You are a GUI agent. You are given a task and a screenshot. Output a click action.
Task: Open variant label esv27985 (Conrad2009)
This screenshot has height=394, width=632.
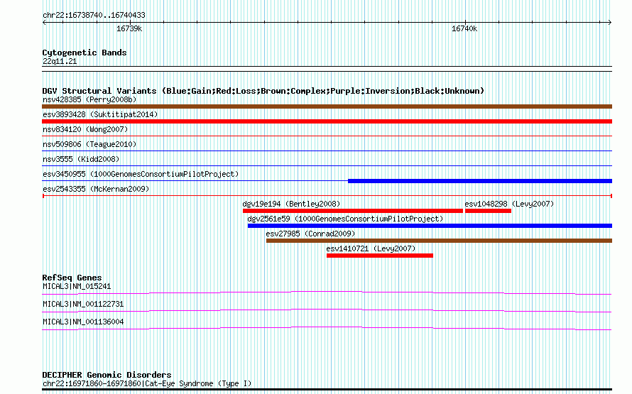click(310, 234)
